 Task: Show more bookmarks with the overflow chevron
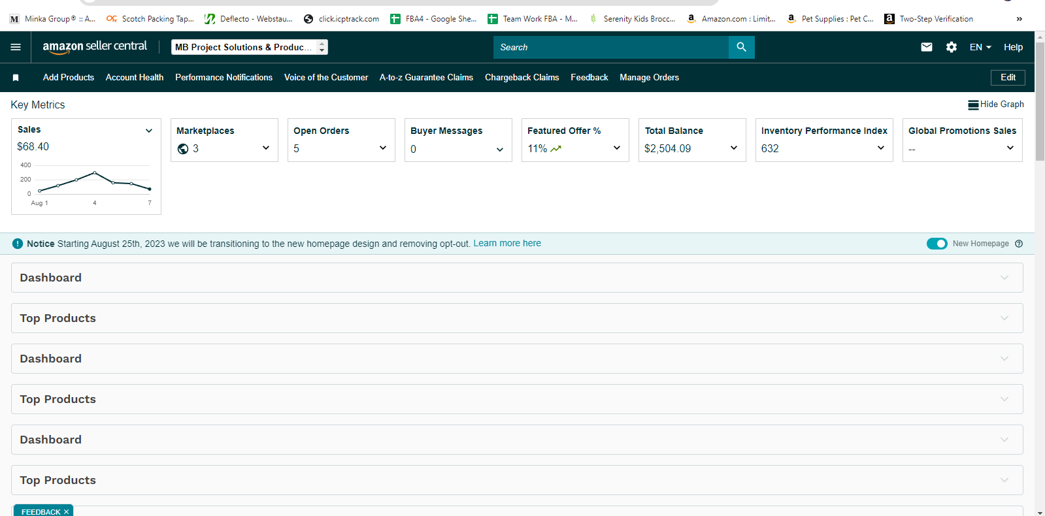1020,19
